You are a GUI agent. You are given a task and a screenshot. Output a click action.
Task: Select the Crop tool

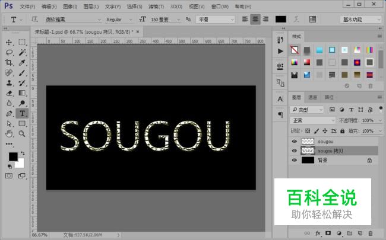9,62
